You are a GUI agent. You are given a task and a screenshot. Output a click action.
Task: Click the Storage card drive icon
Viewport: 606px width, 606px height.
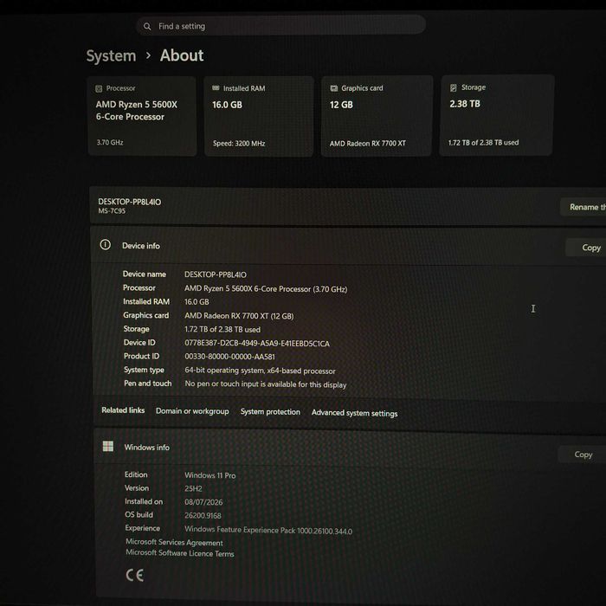[454, 87]
